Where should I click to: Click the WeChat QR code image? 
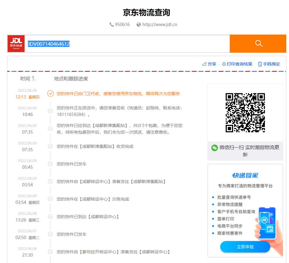pos(245,112)
